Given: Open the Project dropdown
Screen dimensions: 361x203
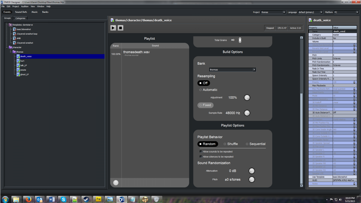Looking at the screenshot, I should click(273, 12).
